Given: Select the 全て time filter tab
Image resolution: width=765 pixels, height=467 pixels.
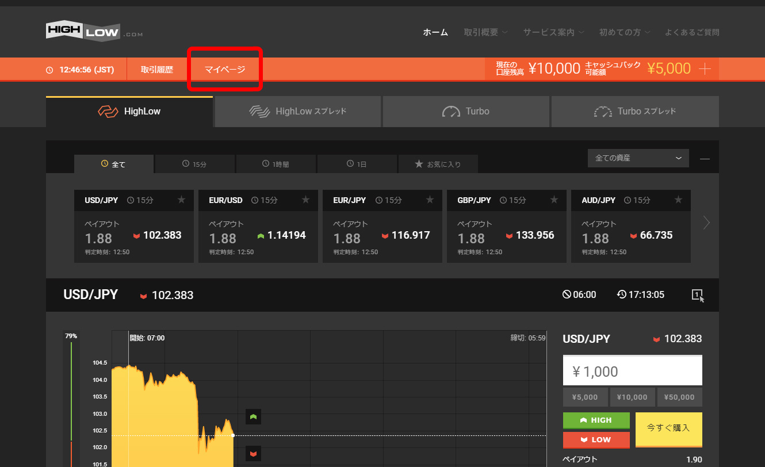Looking at the screenshot, I should tap(114, 164).
